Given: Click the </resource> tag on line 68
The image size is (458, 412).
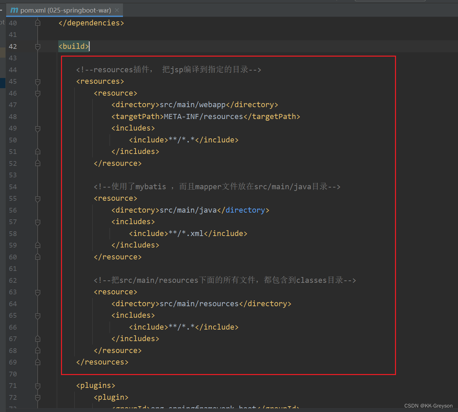Looking at the screenshot, I should click(x=118, y=351).
